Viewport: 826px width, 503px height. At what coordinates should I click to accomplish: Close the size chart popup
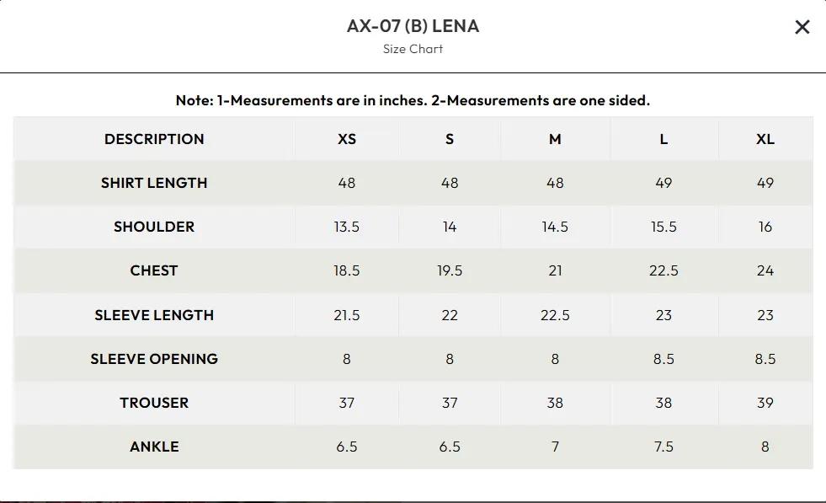[x=802, y=27]
